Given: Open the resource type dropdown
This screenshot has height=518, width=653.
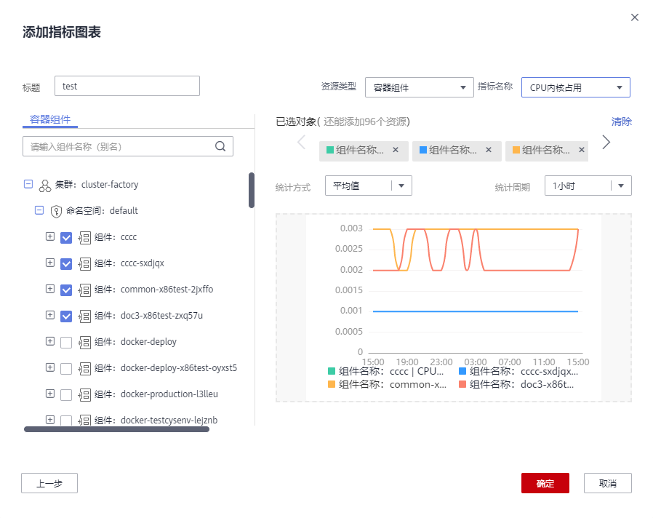Looking at the screenshot, I should click(x=419, y=87).
